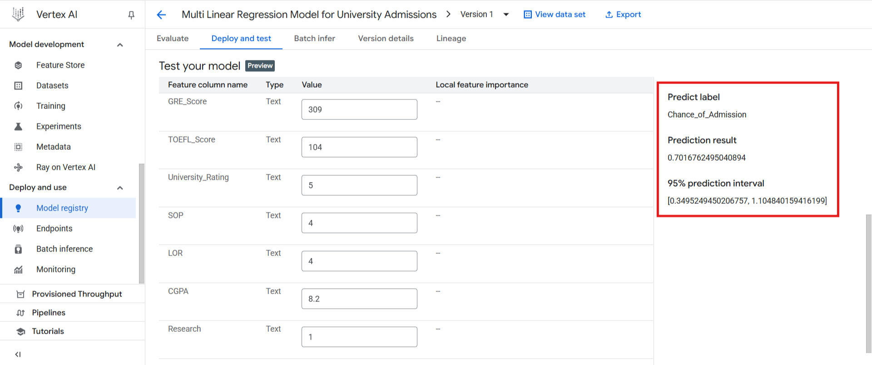Click the Monitoring chart icon

click(x=18, y=270)
